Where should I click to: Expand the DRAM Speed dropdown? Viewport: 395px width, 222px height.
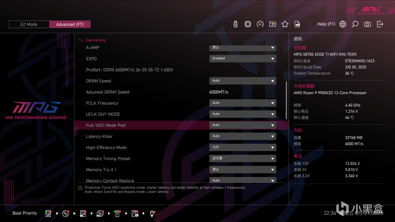(x=243, y=81)
